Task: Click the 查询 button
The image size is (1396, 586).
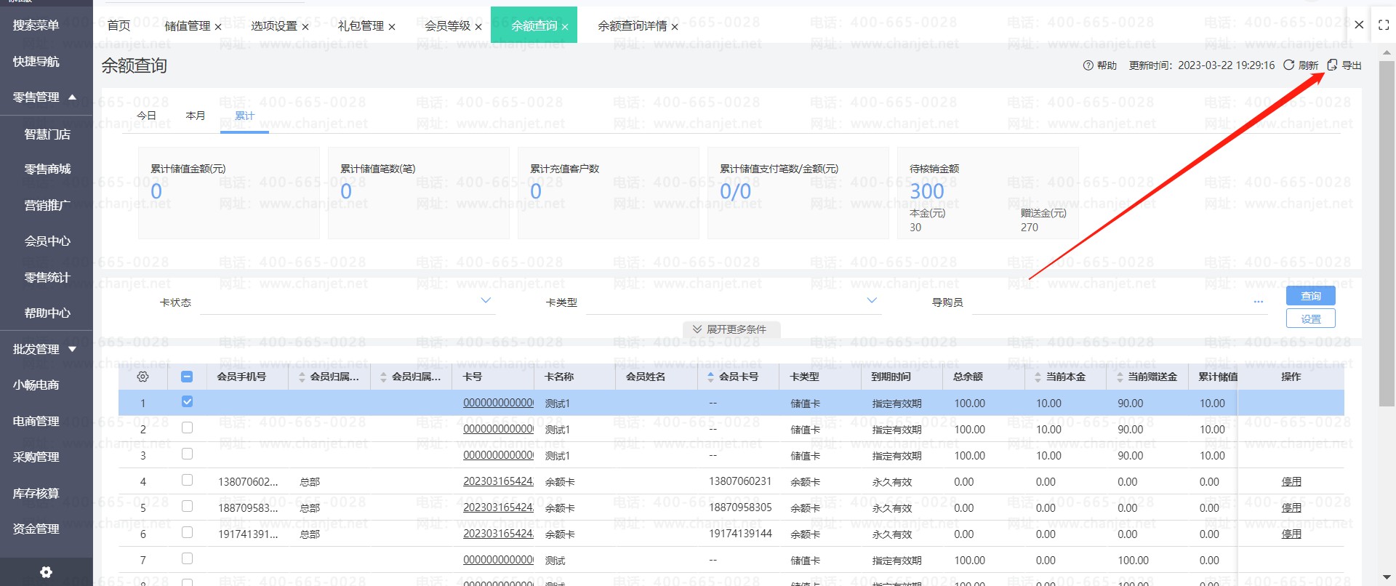Action: 1310,296
